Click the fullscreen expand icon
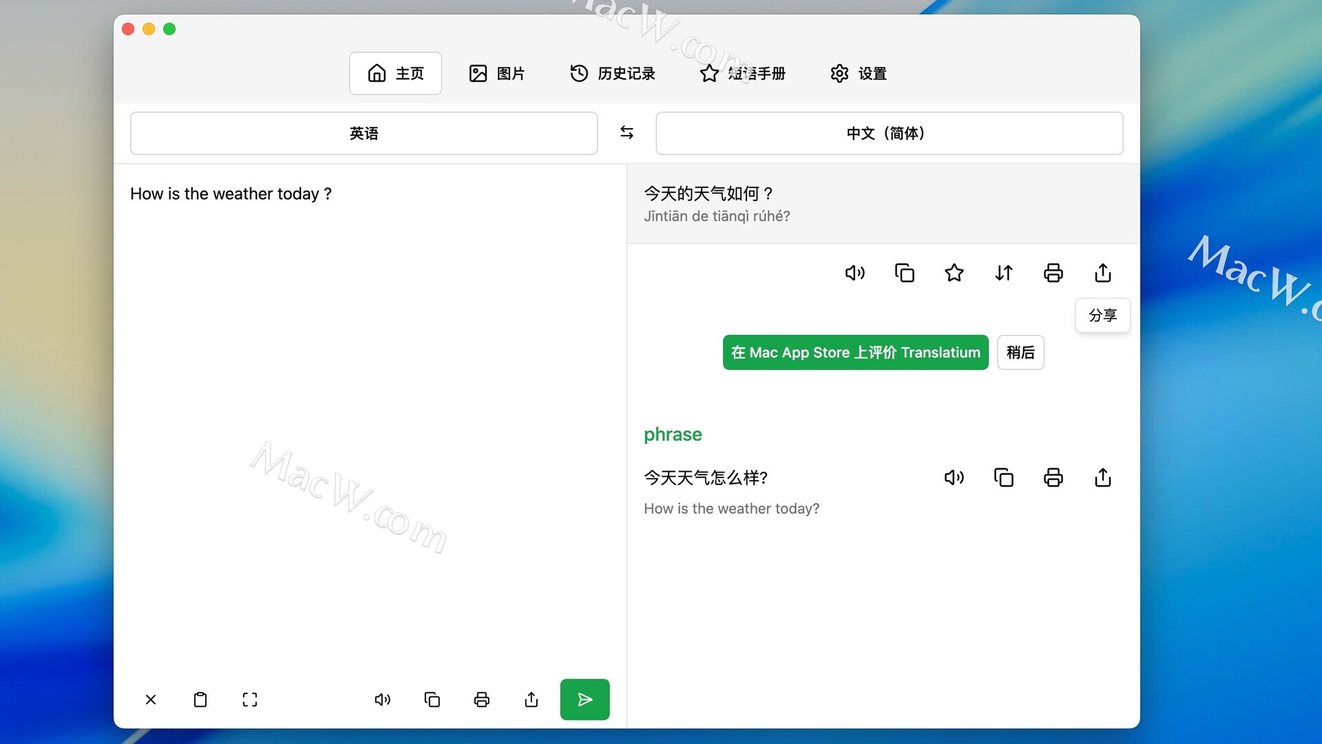The height and width of the screenshot is (744, 1322). pyautogui.click(x=250, y=700)
